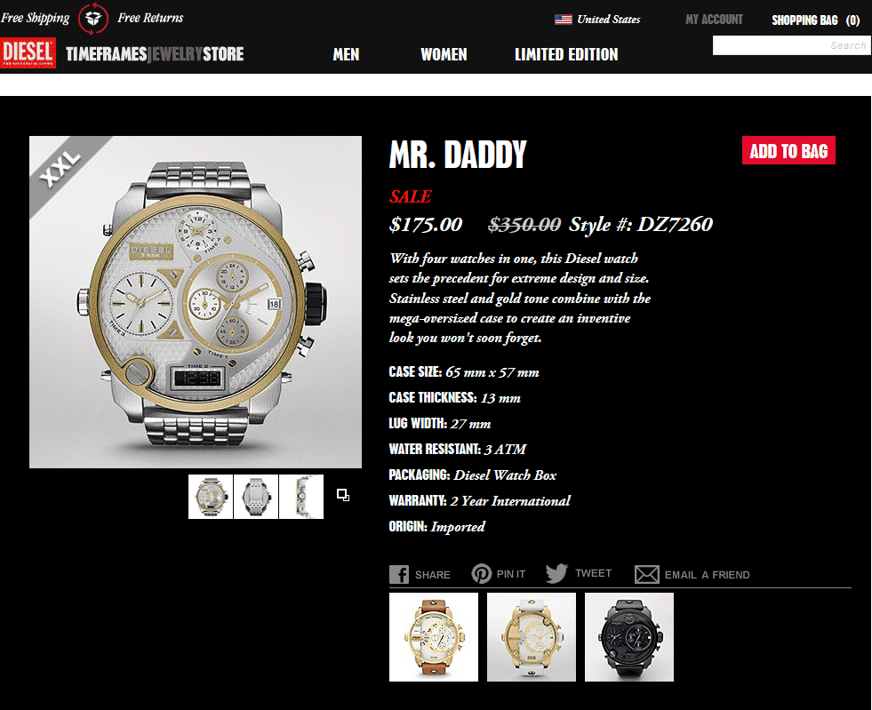Click the Twitter bird tweet icon
The height and width of the screenshot is (710, 872).
coord(556,573)
